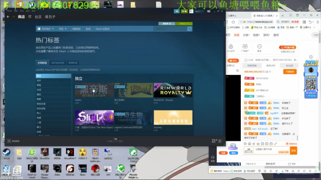The image size is (321, 180).
Task: Open the Steam account name dropdown
Action: [x=199, y=12]
